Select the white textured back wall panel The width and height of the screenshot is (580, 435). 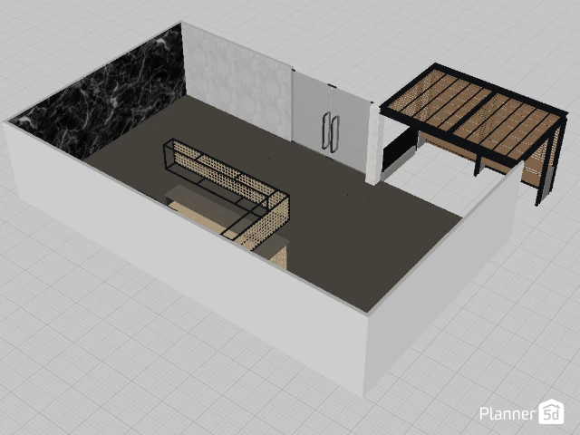click(x=237, y=77)
